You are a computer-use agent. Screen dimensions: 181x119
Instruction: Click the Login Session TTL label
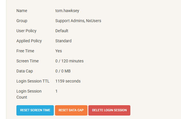click(33, 81)
